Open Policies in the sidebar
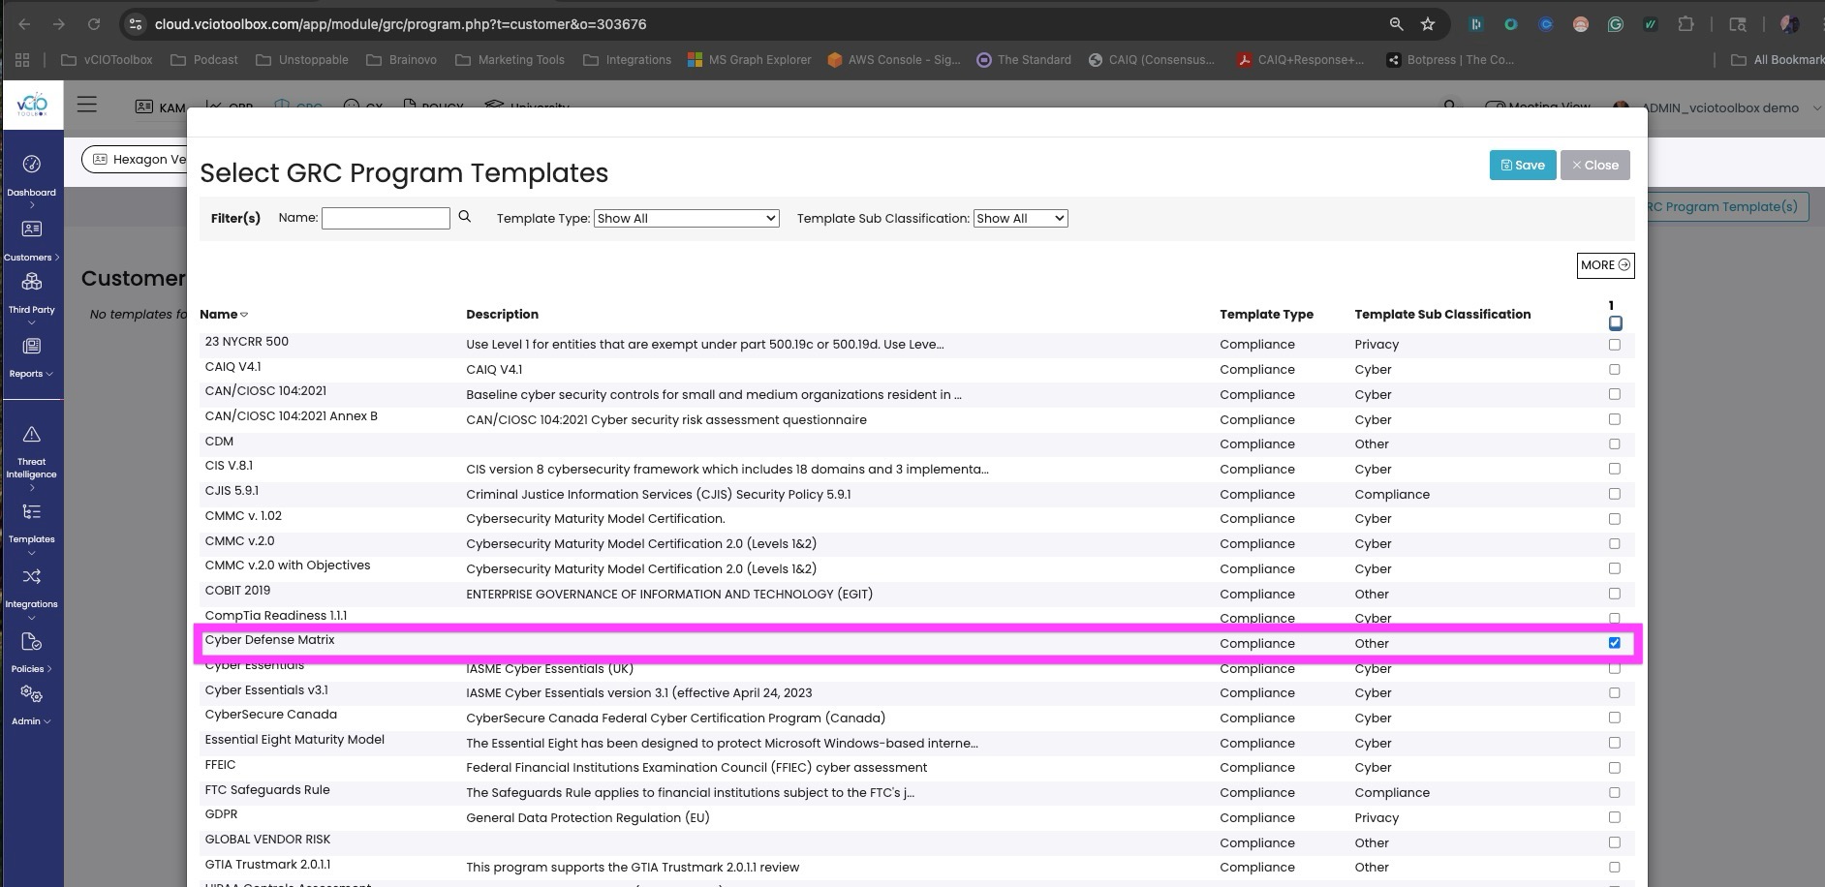 32,654
